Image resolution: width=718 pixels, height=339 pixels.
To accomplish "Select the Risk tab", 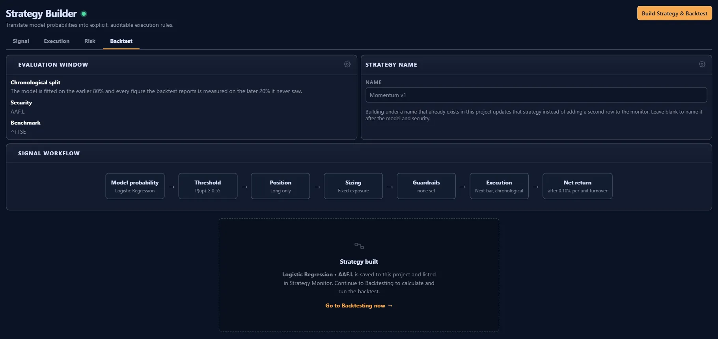I will [x=90, y=41].
